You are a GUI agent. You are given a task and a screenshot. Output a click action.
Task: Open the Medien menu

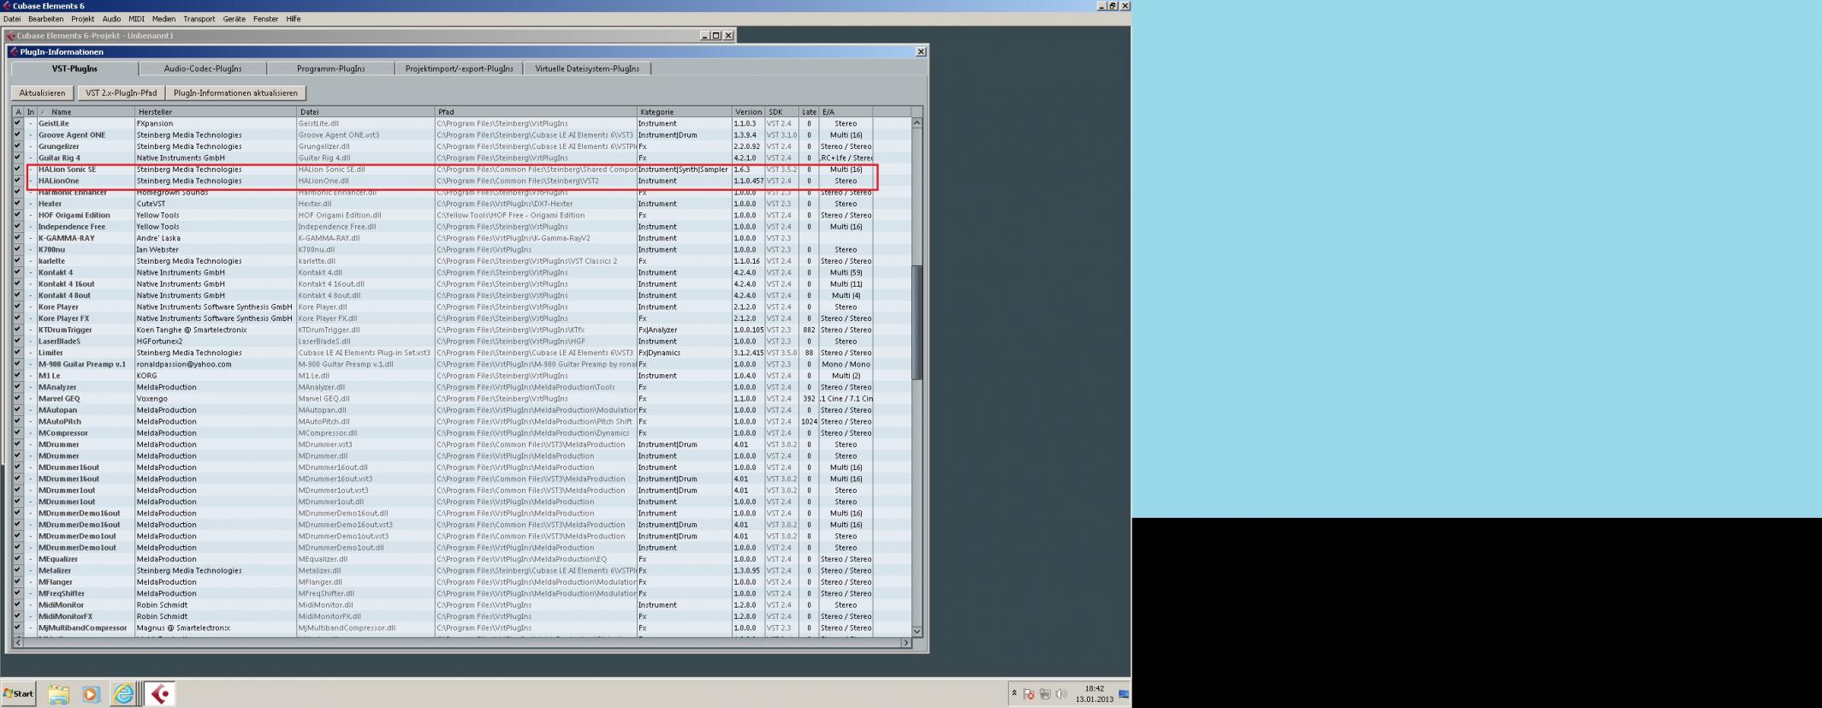point(163,19)
